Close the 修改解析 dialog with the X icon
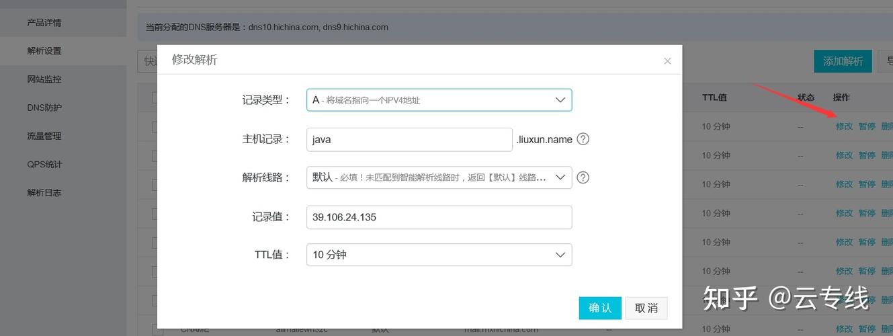Image resolution: width=893 pixels, height=336 pixels. click(x=667, y=61)
